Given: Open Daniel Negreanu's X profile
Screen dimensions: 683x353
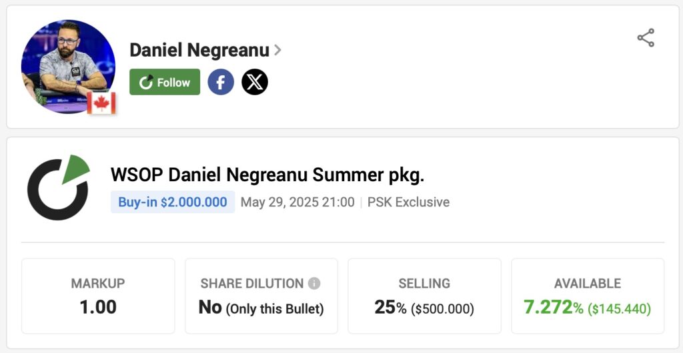Looking at the screenshot, I should click(255, 82).
